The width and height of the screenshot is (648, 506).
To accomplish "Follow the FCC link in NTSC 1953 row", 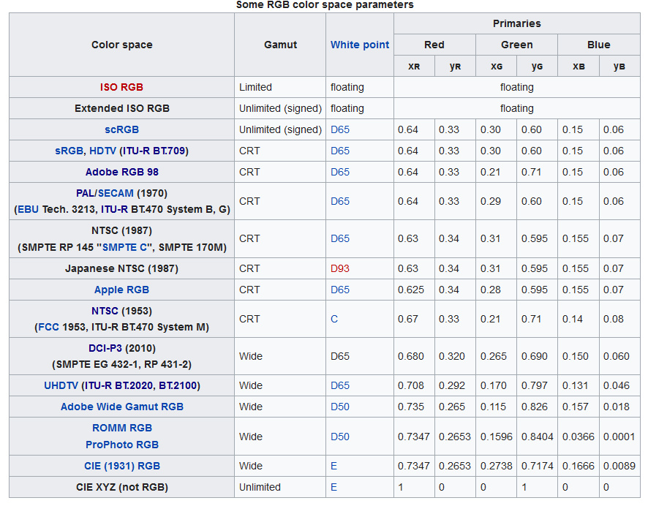I will pyautogui.click(x=48, y=327).
